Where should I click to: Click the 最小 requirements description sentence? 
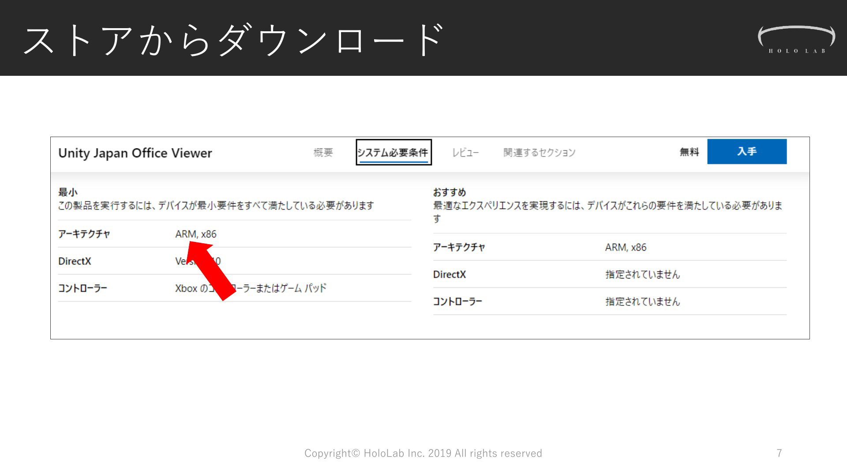point(216,205)
